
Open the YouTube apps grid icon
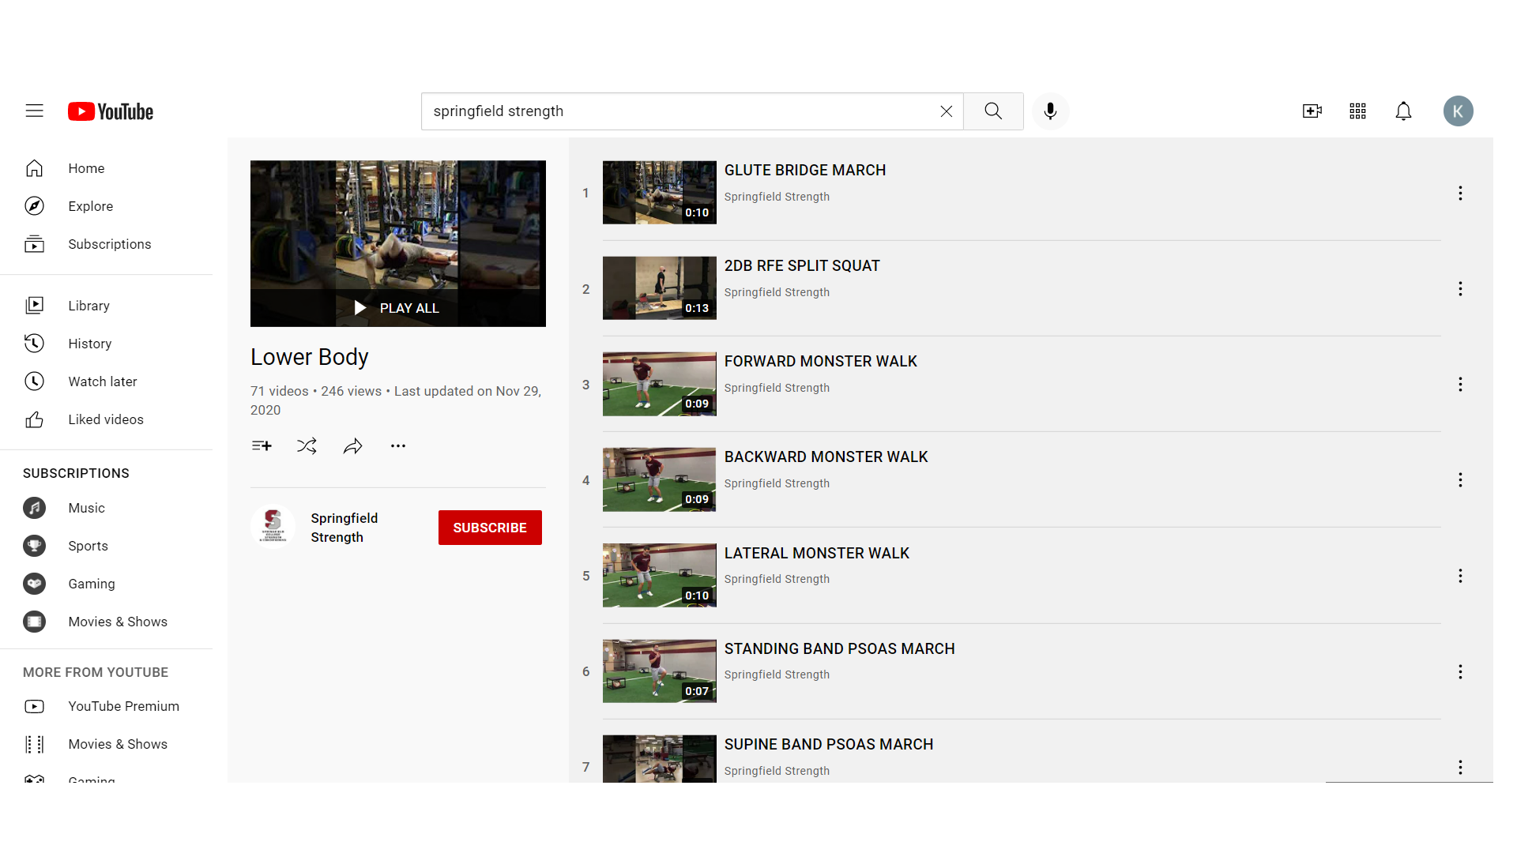pos(1357,111)
